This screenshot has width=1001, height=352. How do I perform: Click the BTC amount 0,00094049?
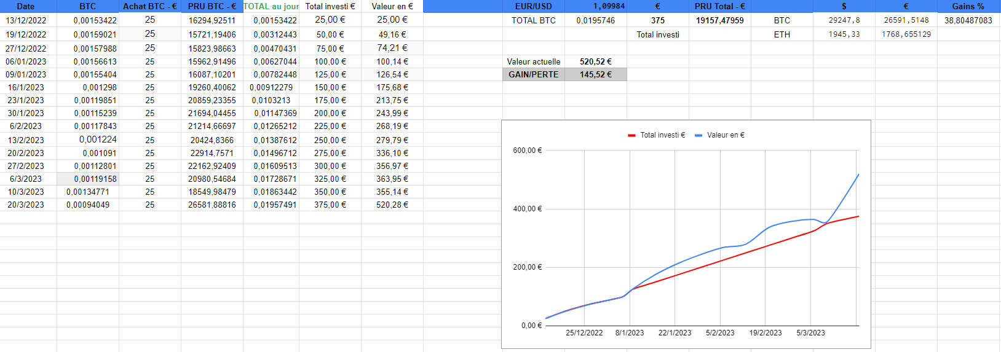pos(88,205)
